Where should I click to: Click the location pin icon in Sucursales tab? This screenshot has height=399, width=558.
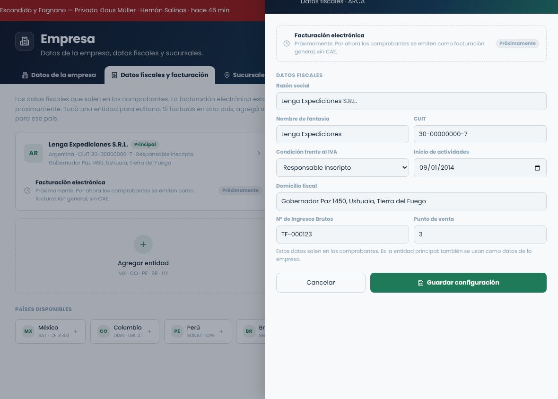tap(227, 75)
